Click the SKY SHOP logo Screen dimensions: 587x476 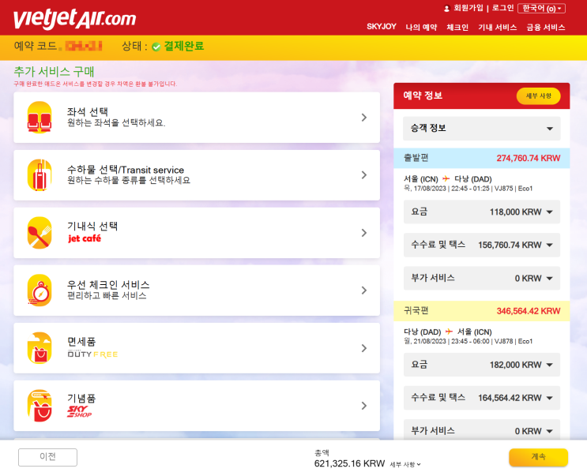pyautogui.click(x=79, y=411)
